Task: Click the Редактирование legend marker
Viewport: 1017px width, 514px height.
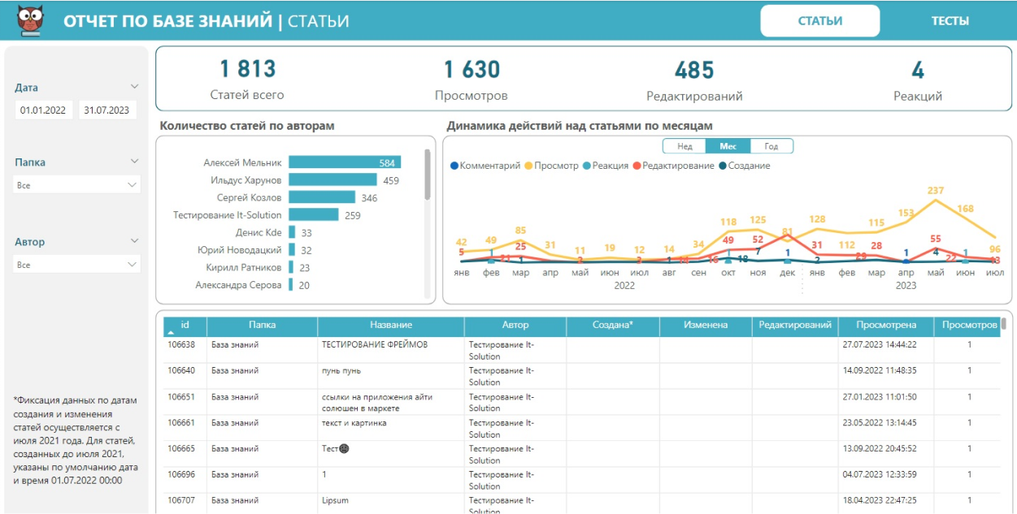Action: click(x=637, y=166)
